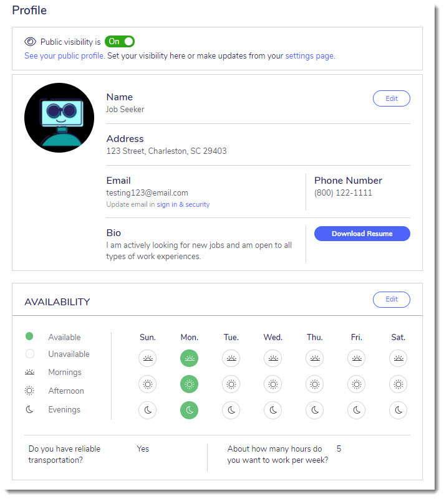Open the sign in & security link
This screenshot has width=444, height=499.
tap(183, 204)
